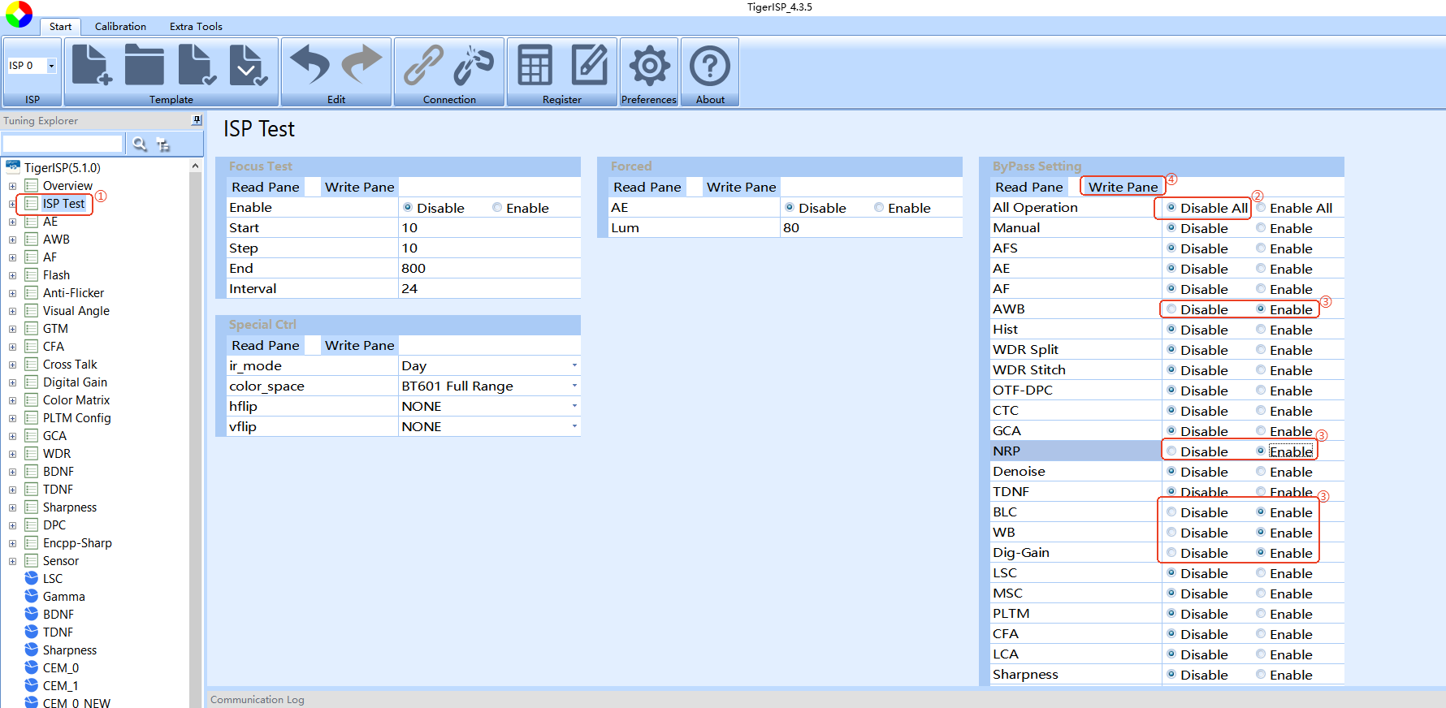This screenshot has height=708, width=1446.
Task: Click the new template file icon
Action: point(91,65)
